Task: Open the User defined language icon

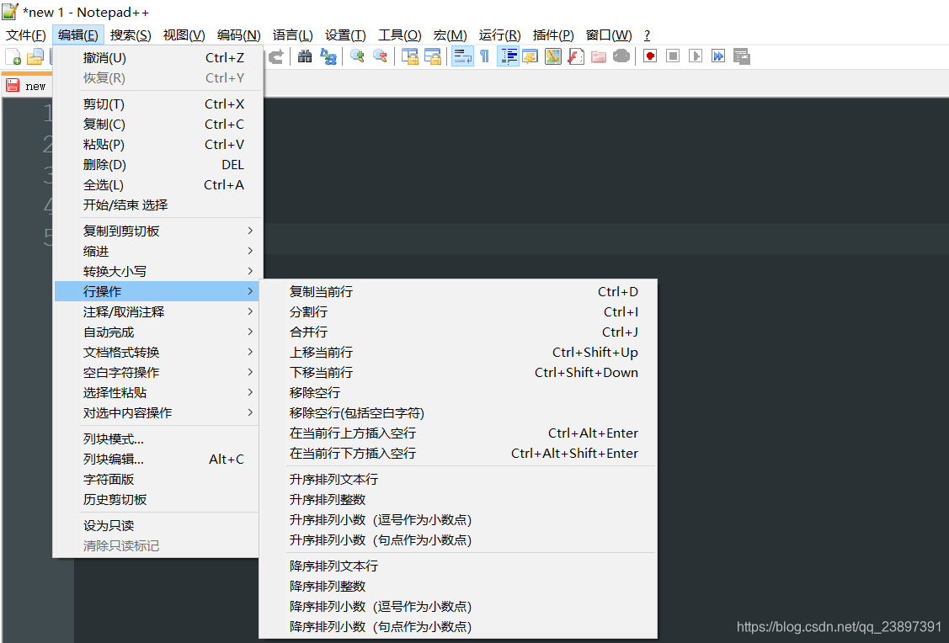Action: point(530,56)
